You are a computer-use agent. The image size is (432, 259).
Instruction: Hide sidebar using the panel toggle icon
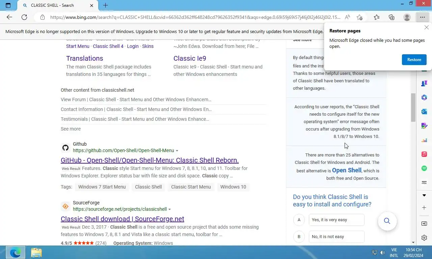coord(424,224)
